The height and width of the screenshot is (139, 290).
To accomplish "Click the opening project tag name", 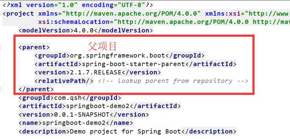I will click(20, 13).
